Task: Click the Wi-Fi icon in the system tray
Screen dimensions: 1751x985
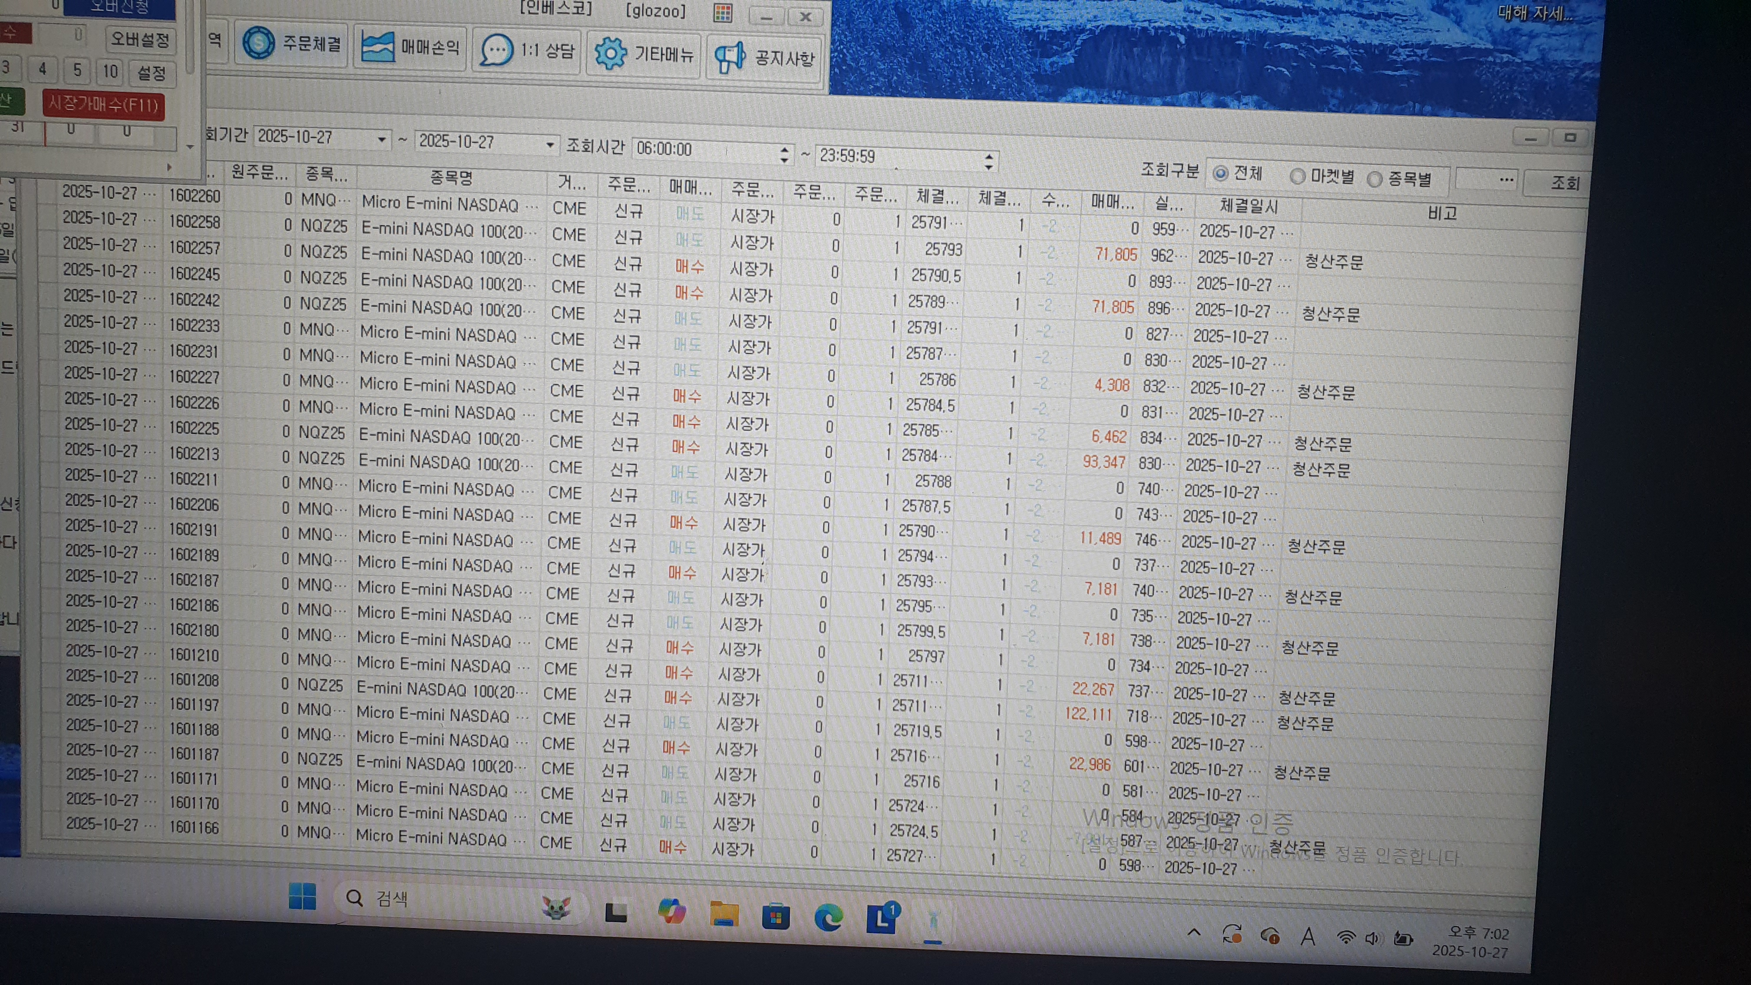Action: coord(1345,938)
